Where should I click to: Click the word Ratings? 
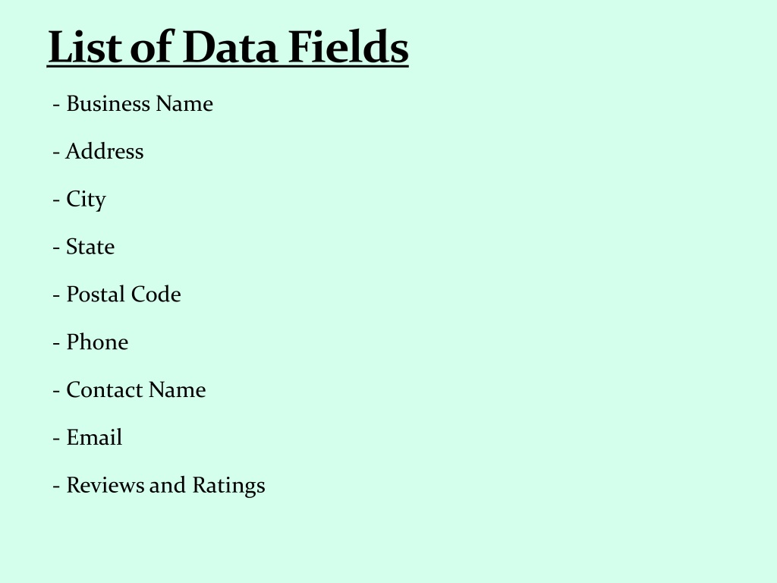(x=229, y=486)
